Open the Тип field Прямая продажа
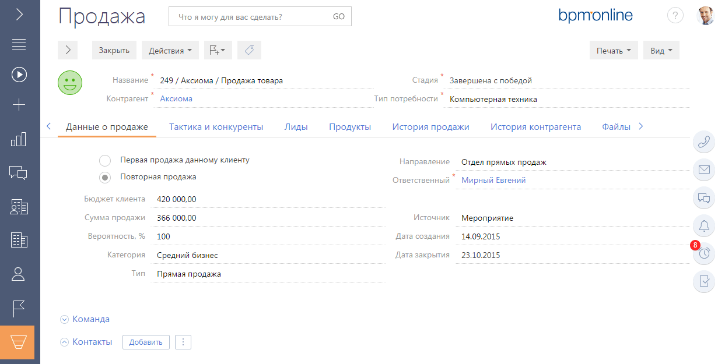This screenshot has width=718, height=364. 268,274
